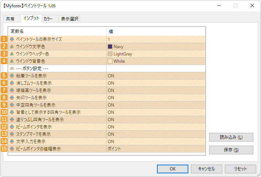Close the ペイントツール dialog window

click(x=252, y=5)
